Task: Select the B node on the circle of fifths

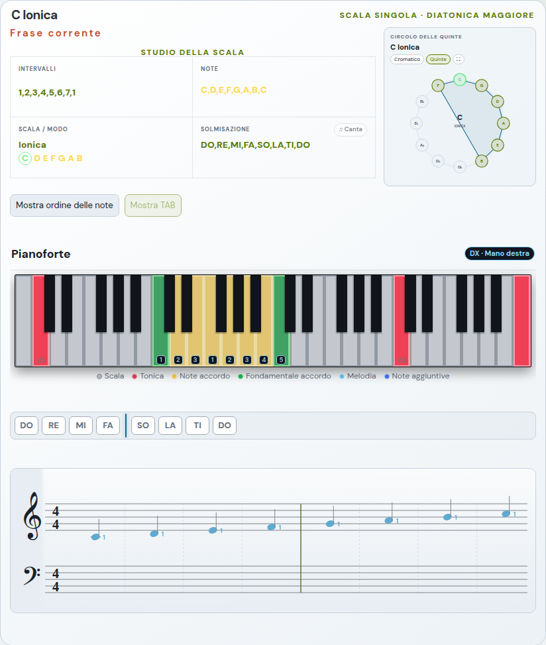Action: pos(482,161)
